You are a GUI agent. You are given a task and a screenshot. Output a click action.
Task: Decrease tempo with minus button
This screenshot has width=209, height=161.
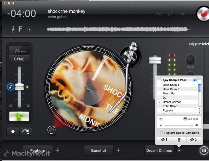pyautogui.click(x=11, y=106)
